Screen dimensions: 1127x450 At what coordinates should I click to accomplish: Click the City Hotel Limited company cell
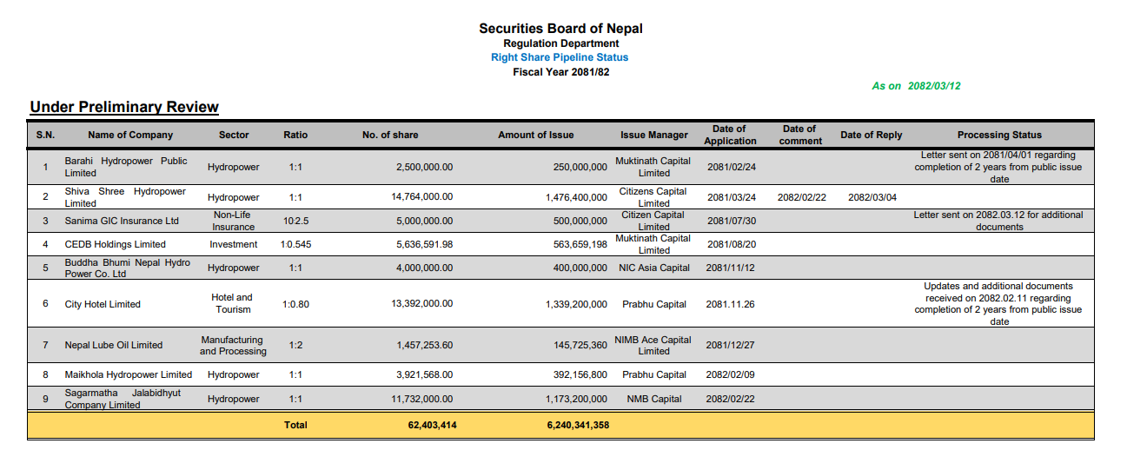coord(103,304)
